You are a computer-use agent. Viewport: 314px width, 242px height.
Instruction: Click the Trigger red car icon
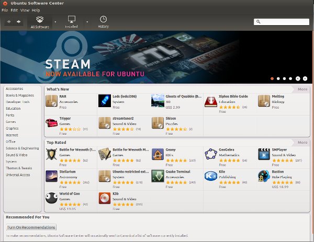click(51, 123)
